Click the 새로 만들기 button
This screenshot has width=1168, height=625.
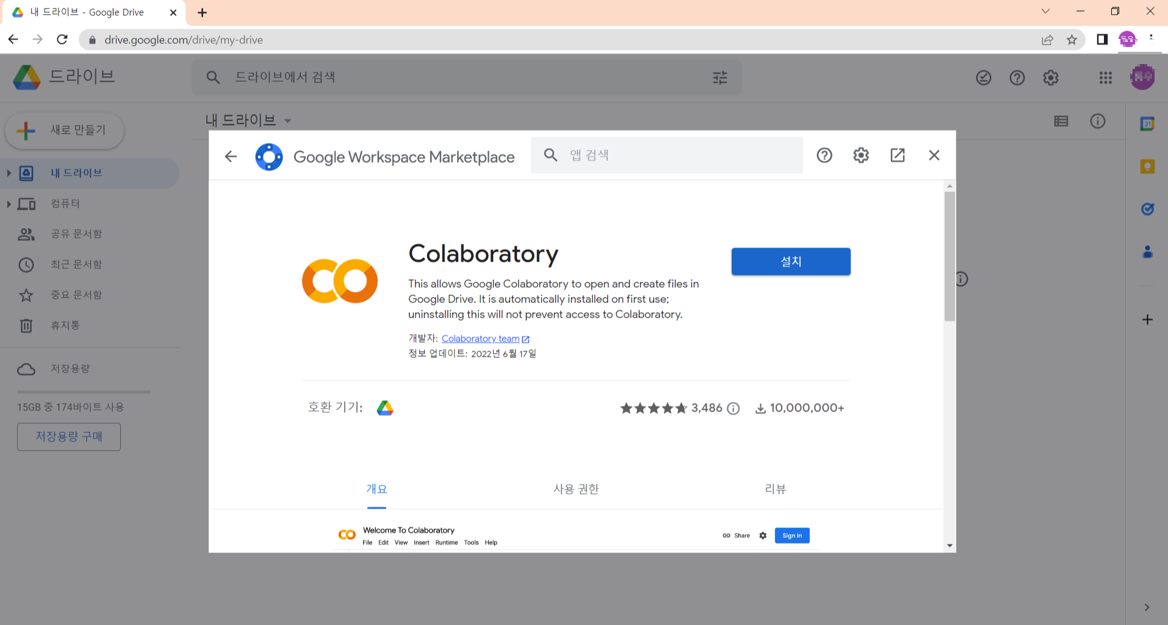[65, 130]
